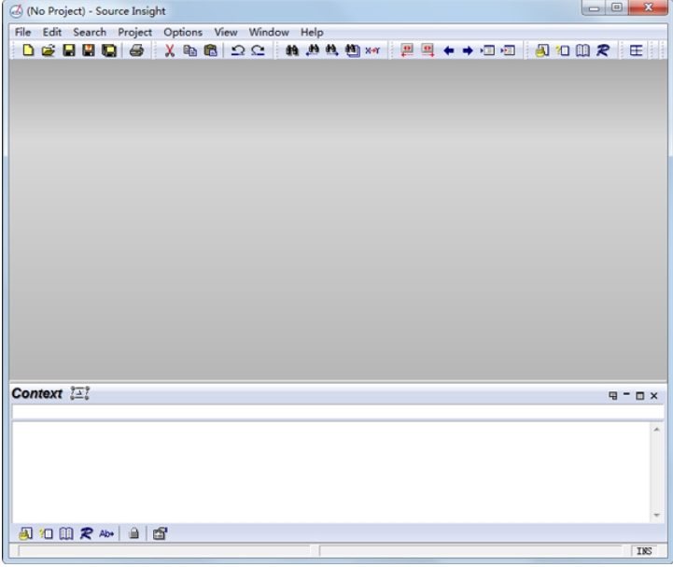Image resolution: width=673 pixels, height=567 pixels.
Task: Click the Jump to next link red icon
Action: [428, 50]
